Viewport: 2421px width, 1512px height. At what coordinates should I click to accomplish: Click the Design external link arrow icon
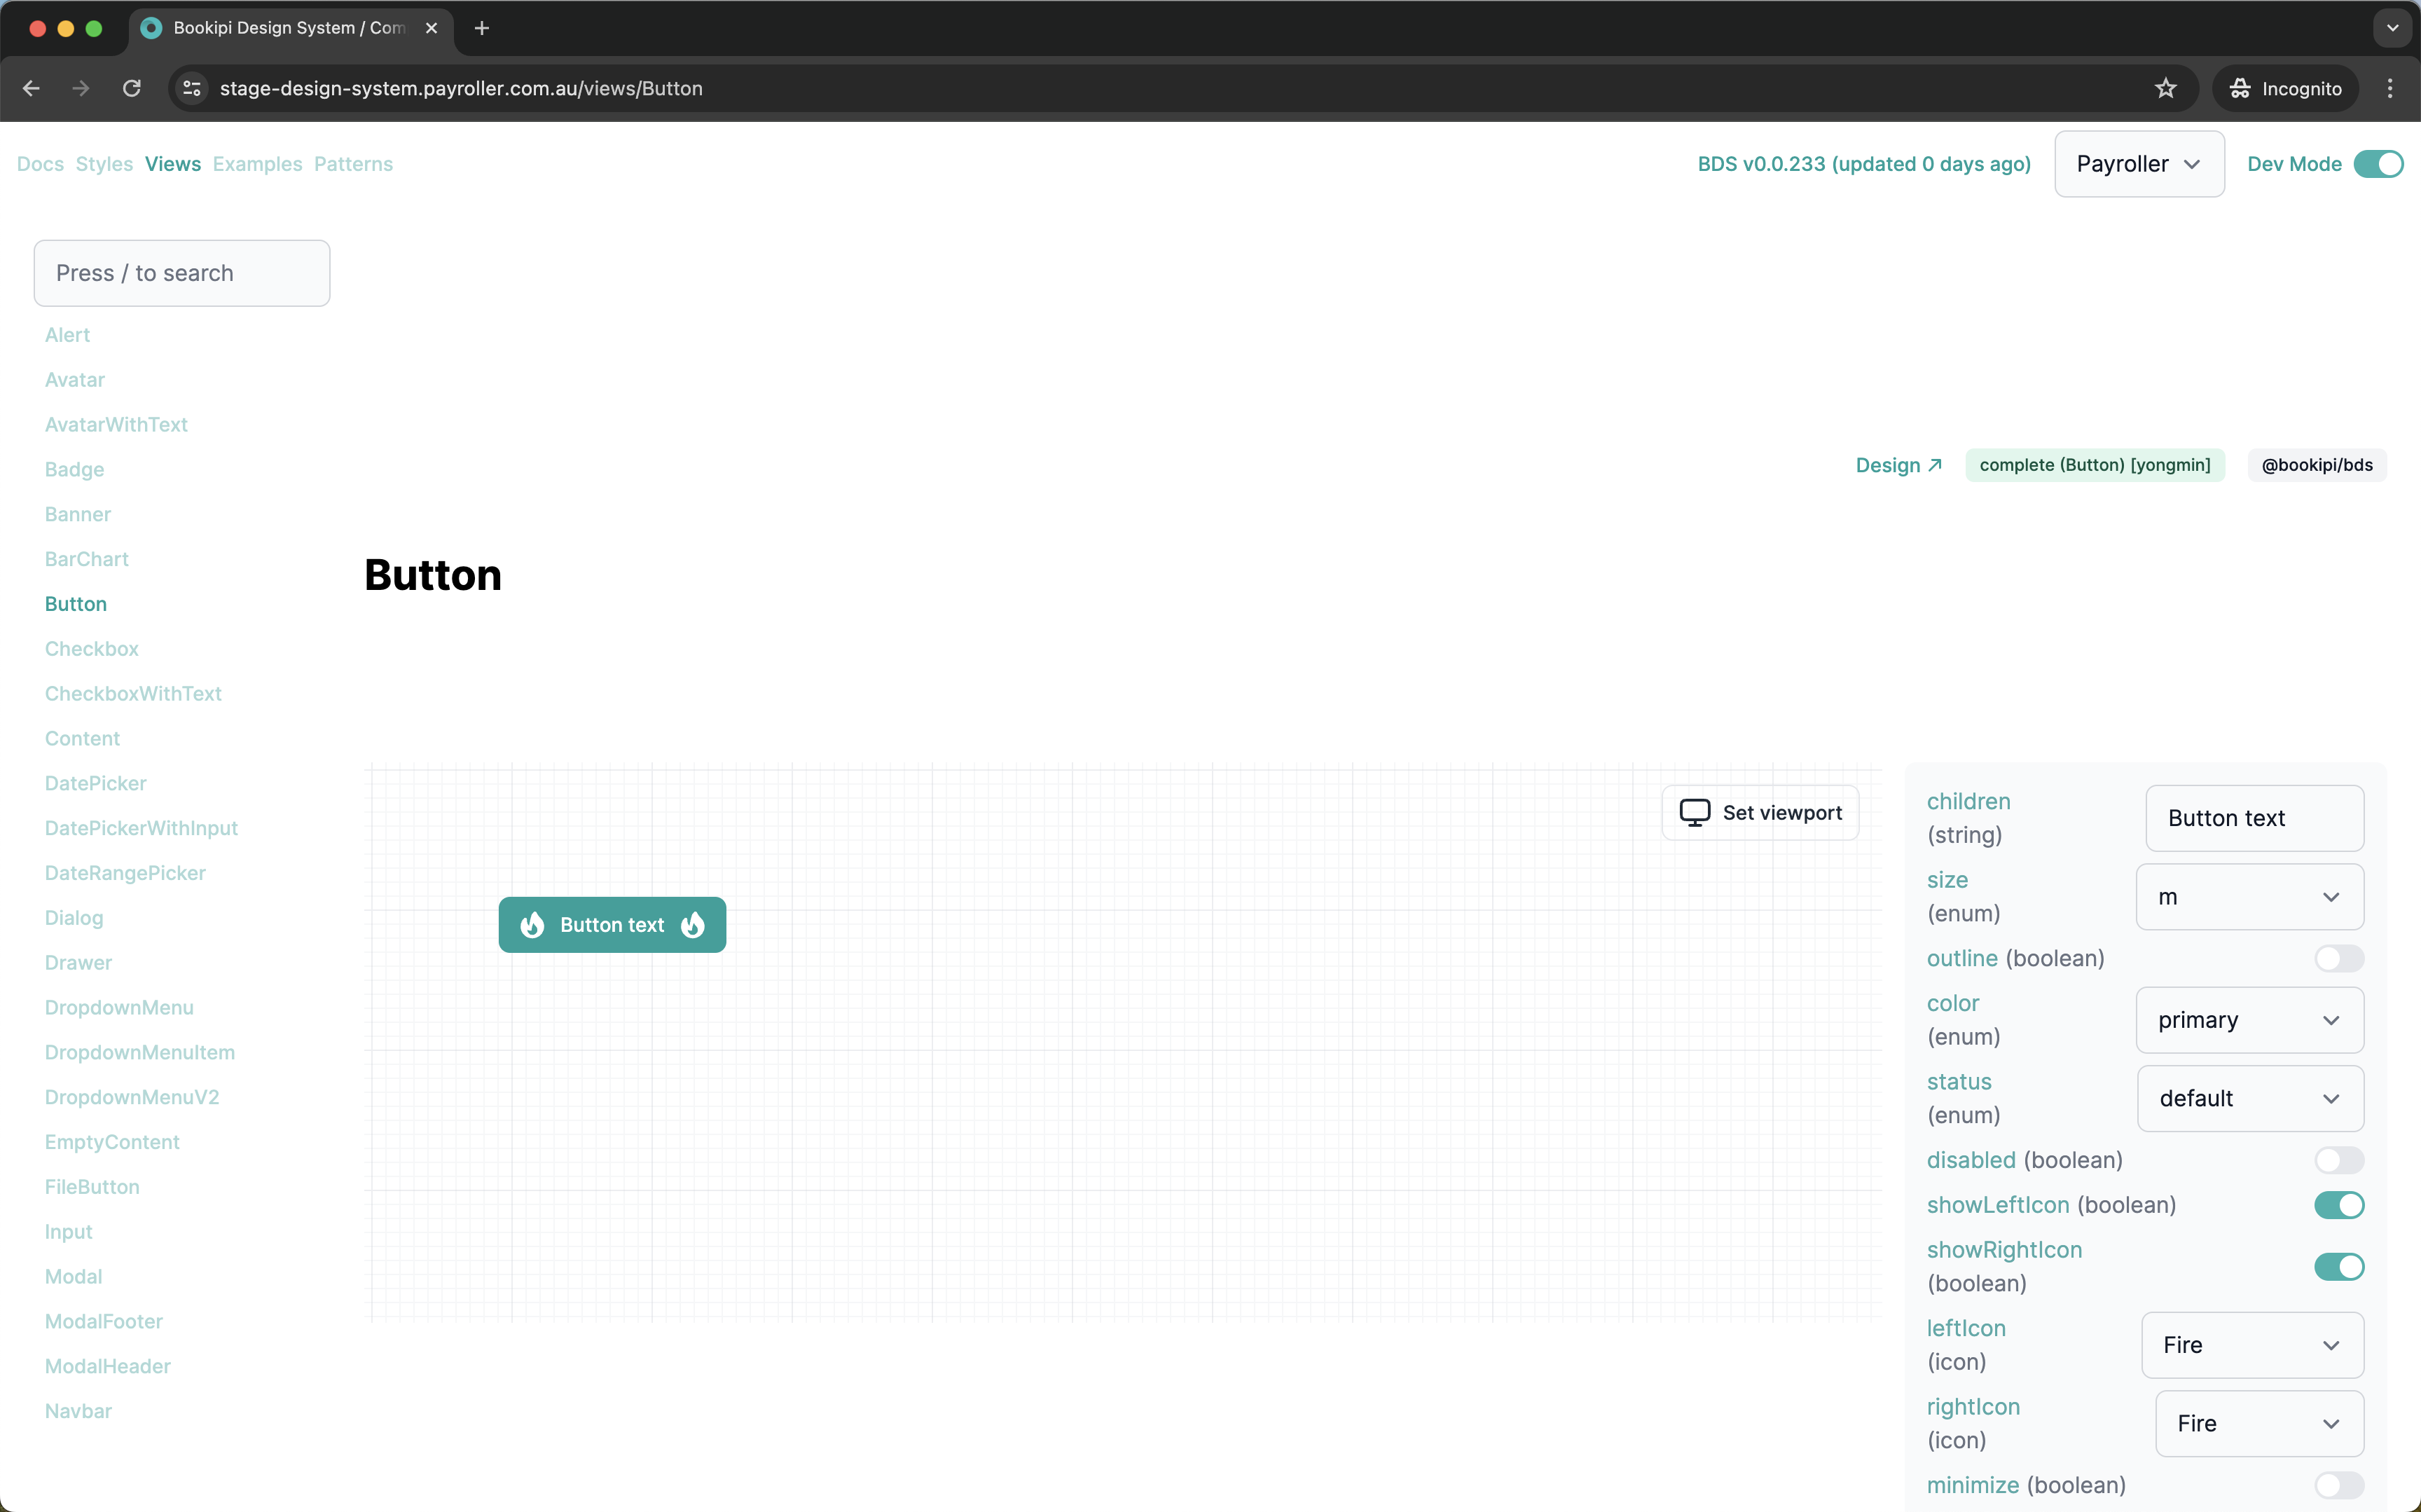point(1936,464)
